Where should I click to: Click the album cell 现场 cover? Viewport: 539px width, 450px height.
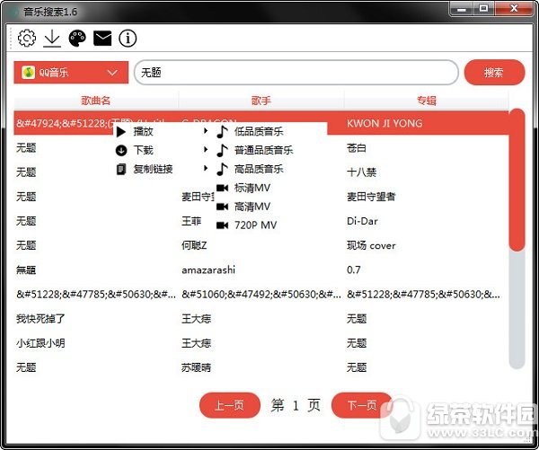[x=371, y=245]
